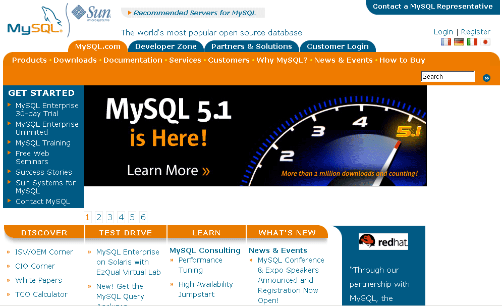
Task: Click the TEST DRIVE section header
Action: (126, 233)
